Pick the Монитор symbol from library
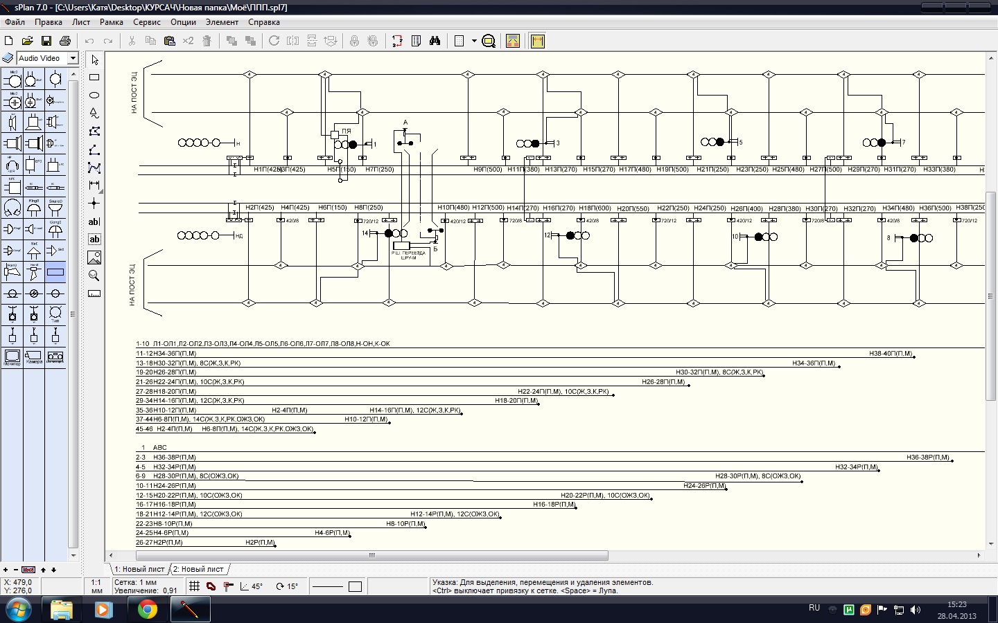This screenshot has height=623, width=998. pos(12,357)
